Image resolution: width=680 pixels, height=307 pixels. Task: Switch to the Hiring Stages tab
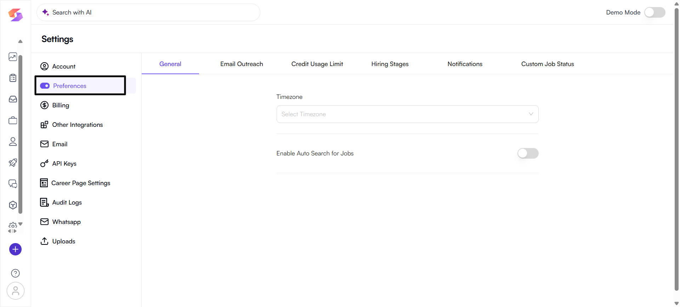point(390,64)
